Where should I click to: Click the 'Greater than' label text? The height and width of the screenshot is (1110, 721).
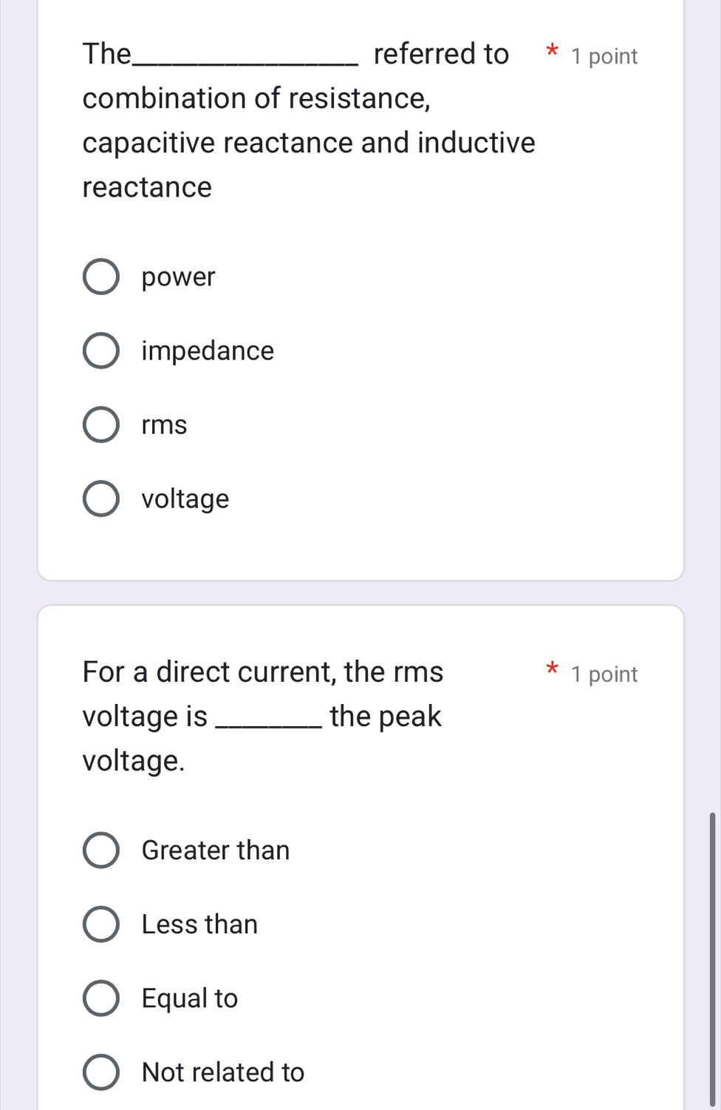[x=216, y=850]
